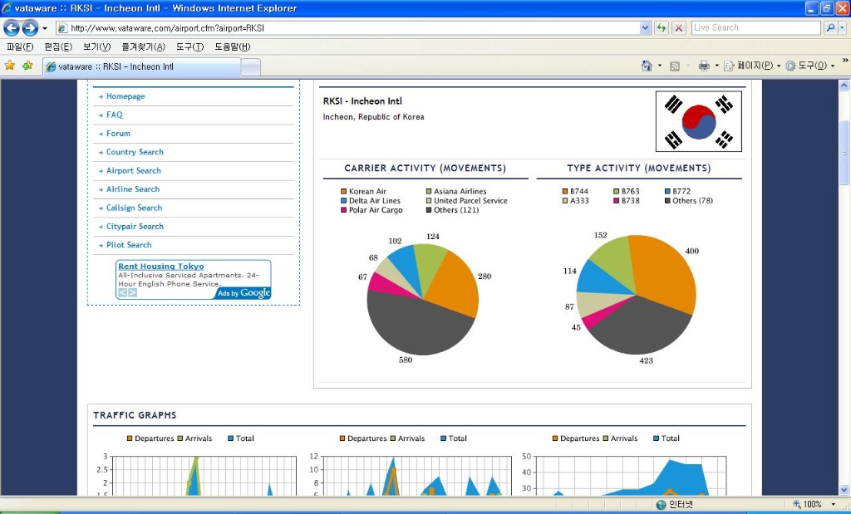This screenshot has height=514, width=851.
Task: Click the Stop loading red X icon
Action: (679, 27)
